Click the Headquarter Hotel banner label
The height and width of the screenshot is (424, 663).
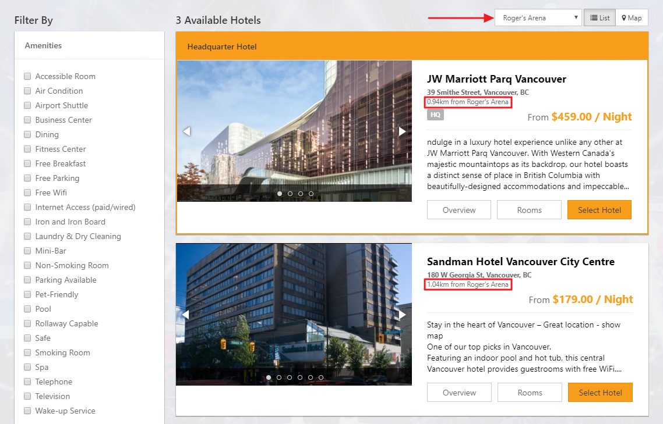(x=222, y=47)
